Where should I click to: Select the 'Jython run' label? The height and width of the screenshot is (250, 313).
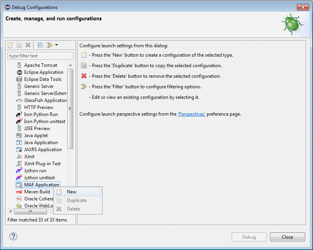point(35,171)
